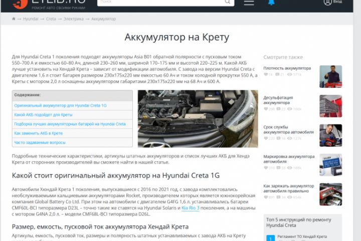The image size is (361, 241).
Task: Click heading Какой стоит оригинальный аккумулятор на Hyundai Creta 1G
Action: [x=116, y=176]
